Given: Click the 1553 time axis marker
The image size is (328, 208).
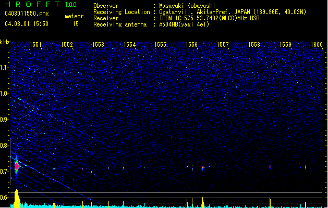Looking at the screenshot, I should click(98, 45).
